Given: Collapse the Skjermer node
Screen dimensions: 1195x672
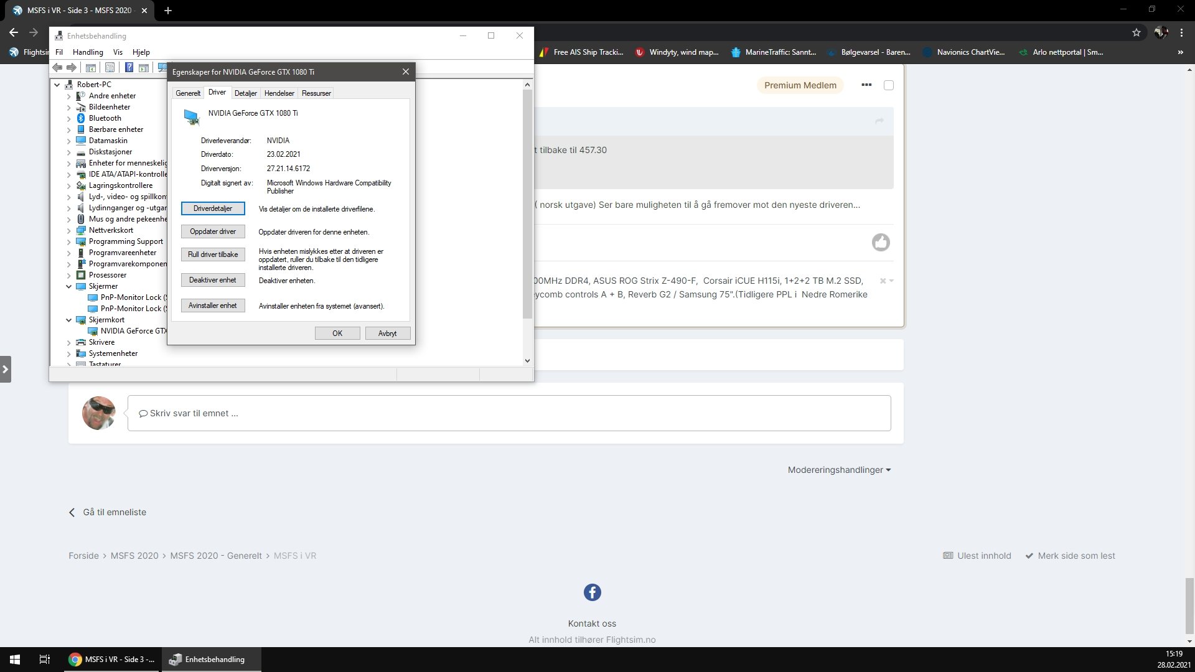Looking at the screenshot, I should [x=68, y=286].
